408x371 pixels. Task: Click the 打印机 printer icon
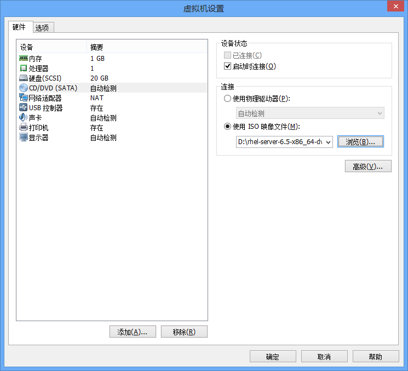tap(24, 127)
